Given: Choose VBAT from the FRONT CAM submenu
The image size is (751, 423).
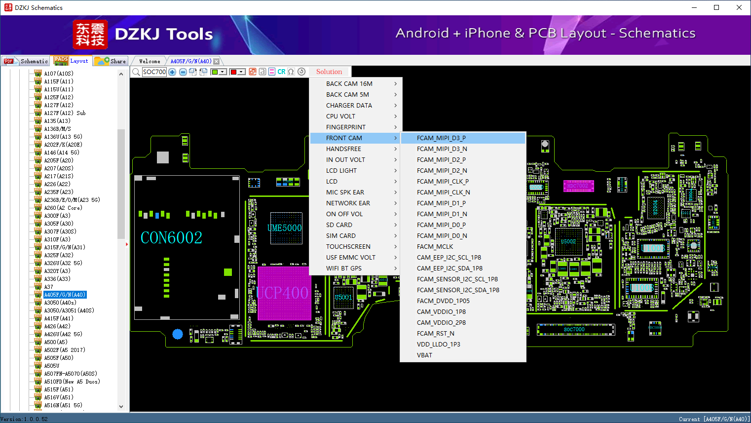Looking at the screenshot, I should click(x=463, y=355).
